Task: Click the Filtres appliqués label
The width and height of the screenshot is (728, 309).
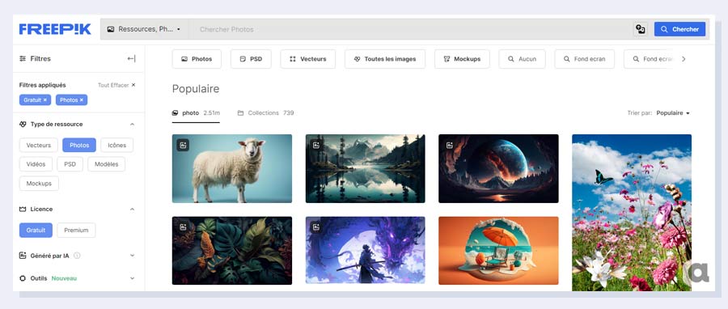Action: 42,85
